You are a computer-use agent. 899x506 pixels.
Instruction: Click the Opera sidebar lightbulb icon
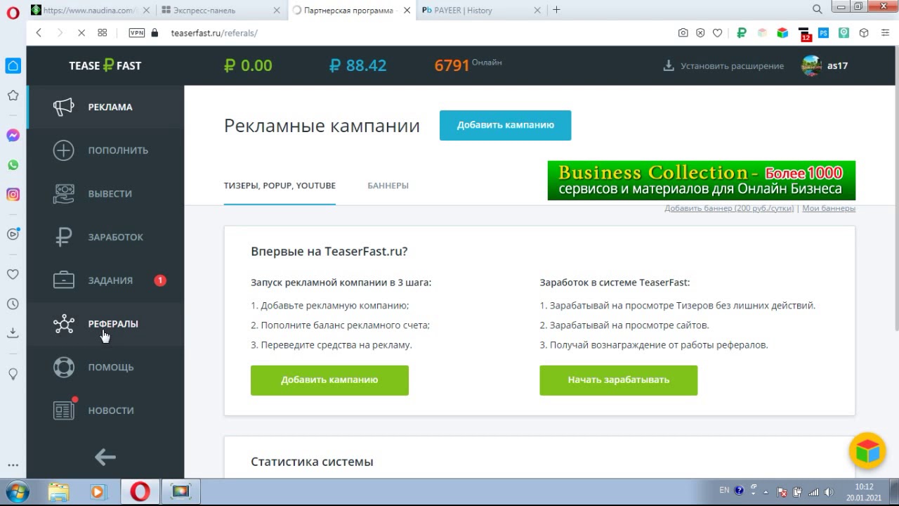(13, 374)
